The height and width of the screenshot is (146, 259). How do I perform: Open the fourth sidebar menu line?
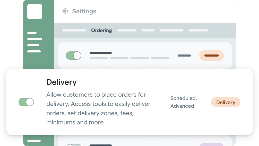[34, 51]
